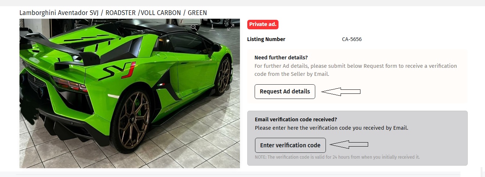The image size is (485, 177).
Task: Click the Request Ad details button
Action: point(285,92)
